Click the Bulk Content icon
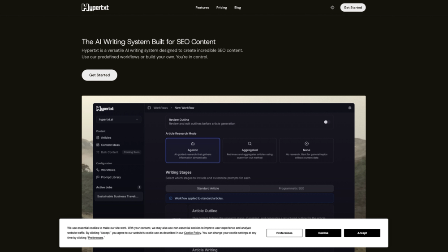 (x=98, y=152)
